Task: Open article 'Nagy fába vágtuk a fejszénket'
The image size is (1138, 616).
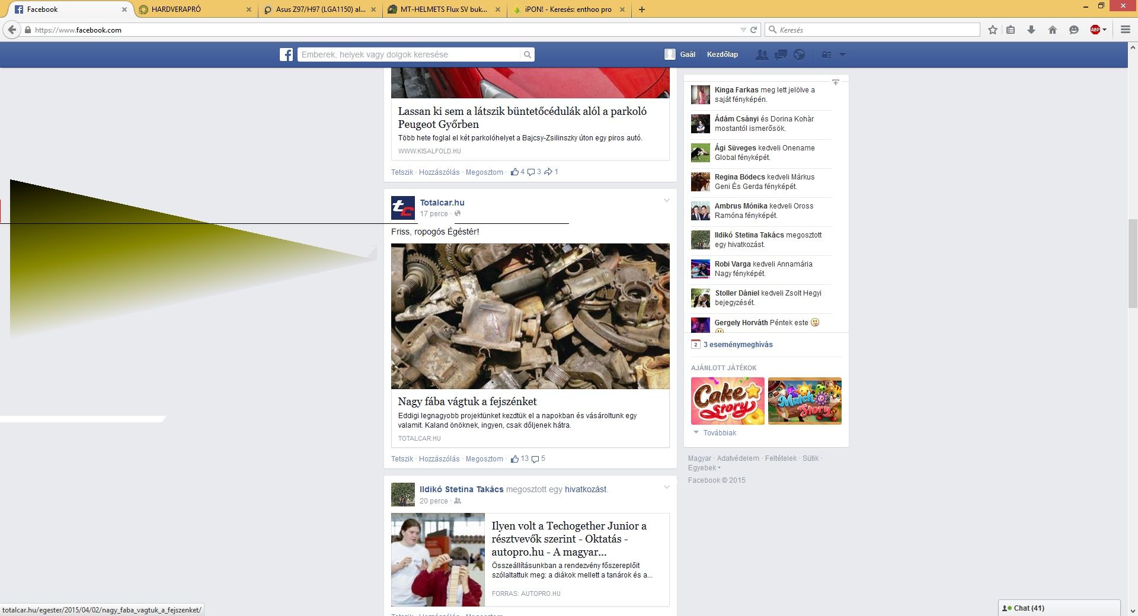Action: tap(467, 402)
